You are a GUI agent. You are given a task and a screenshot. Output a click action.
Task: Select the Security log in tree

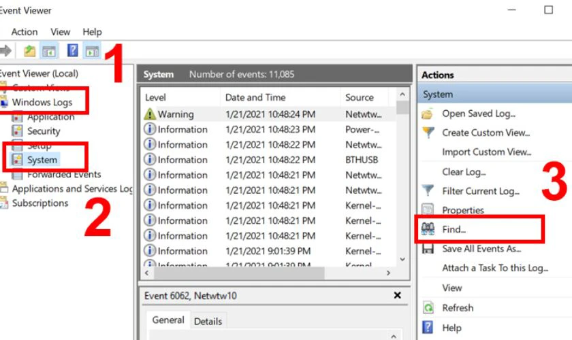44,131
